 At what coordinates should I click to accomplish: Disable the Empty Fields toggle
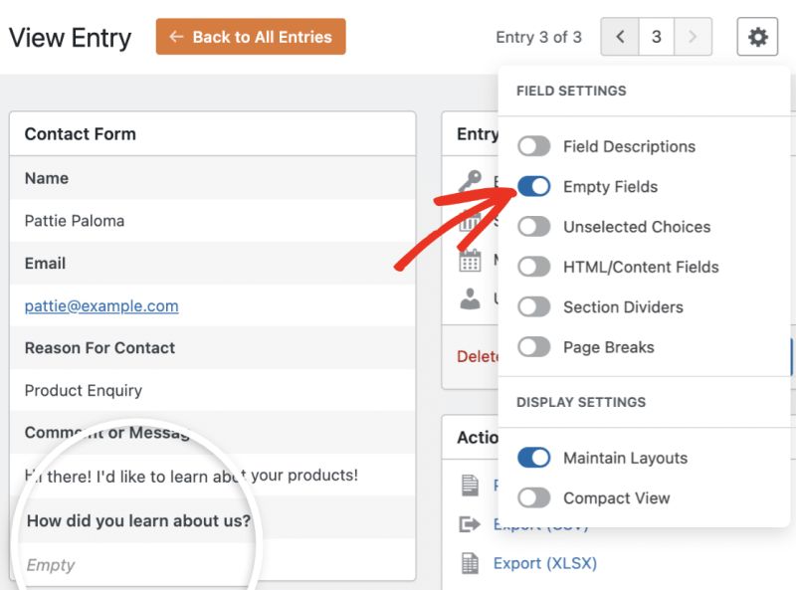click(x=534, y=186)
